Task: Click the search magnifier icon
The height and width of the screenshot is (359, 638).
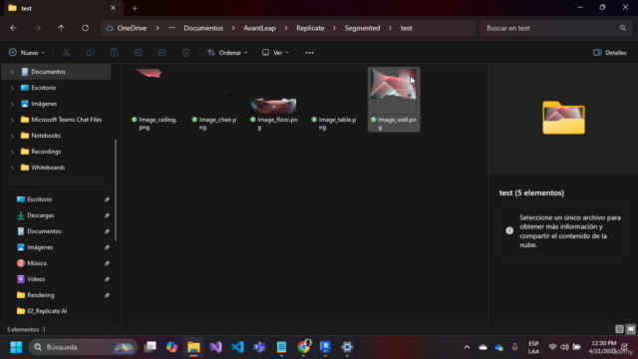Action: pyautogui.click(x=622, y=28)
